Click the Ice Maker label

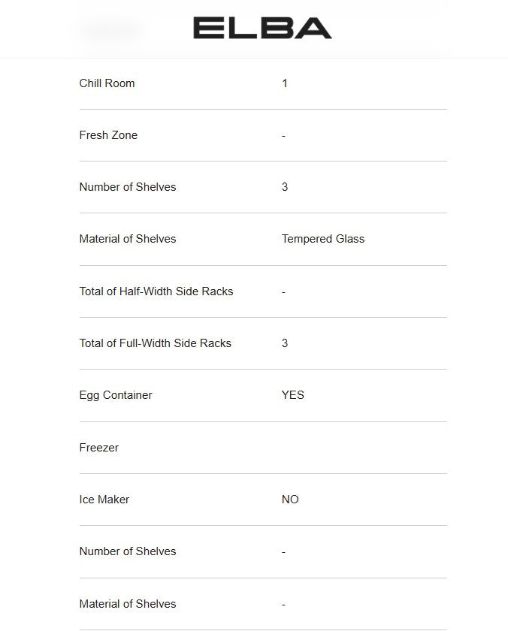tap(104, 500)
